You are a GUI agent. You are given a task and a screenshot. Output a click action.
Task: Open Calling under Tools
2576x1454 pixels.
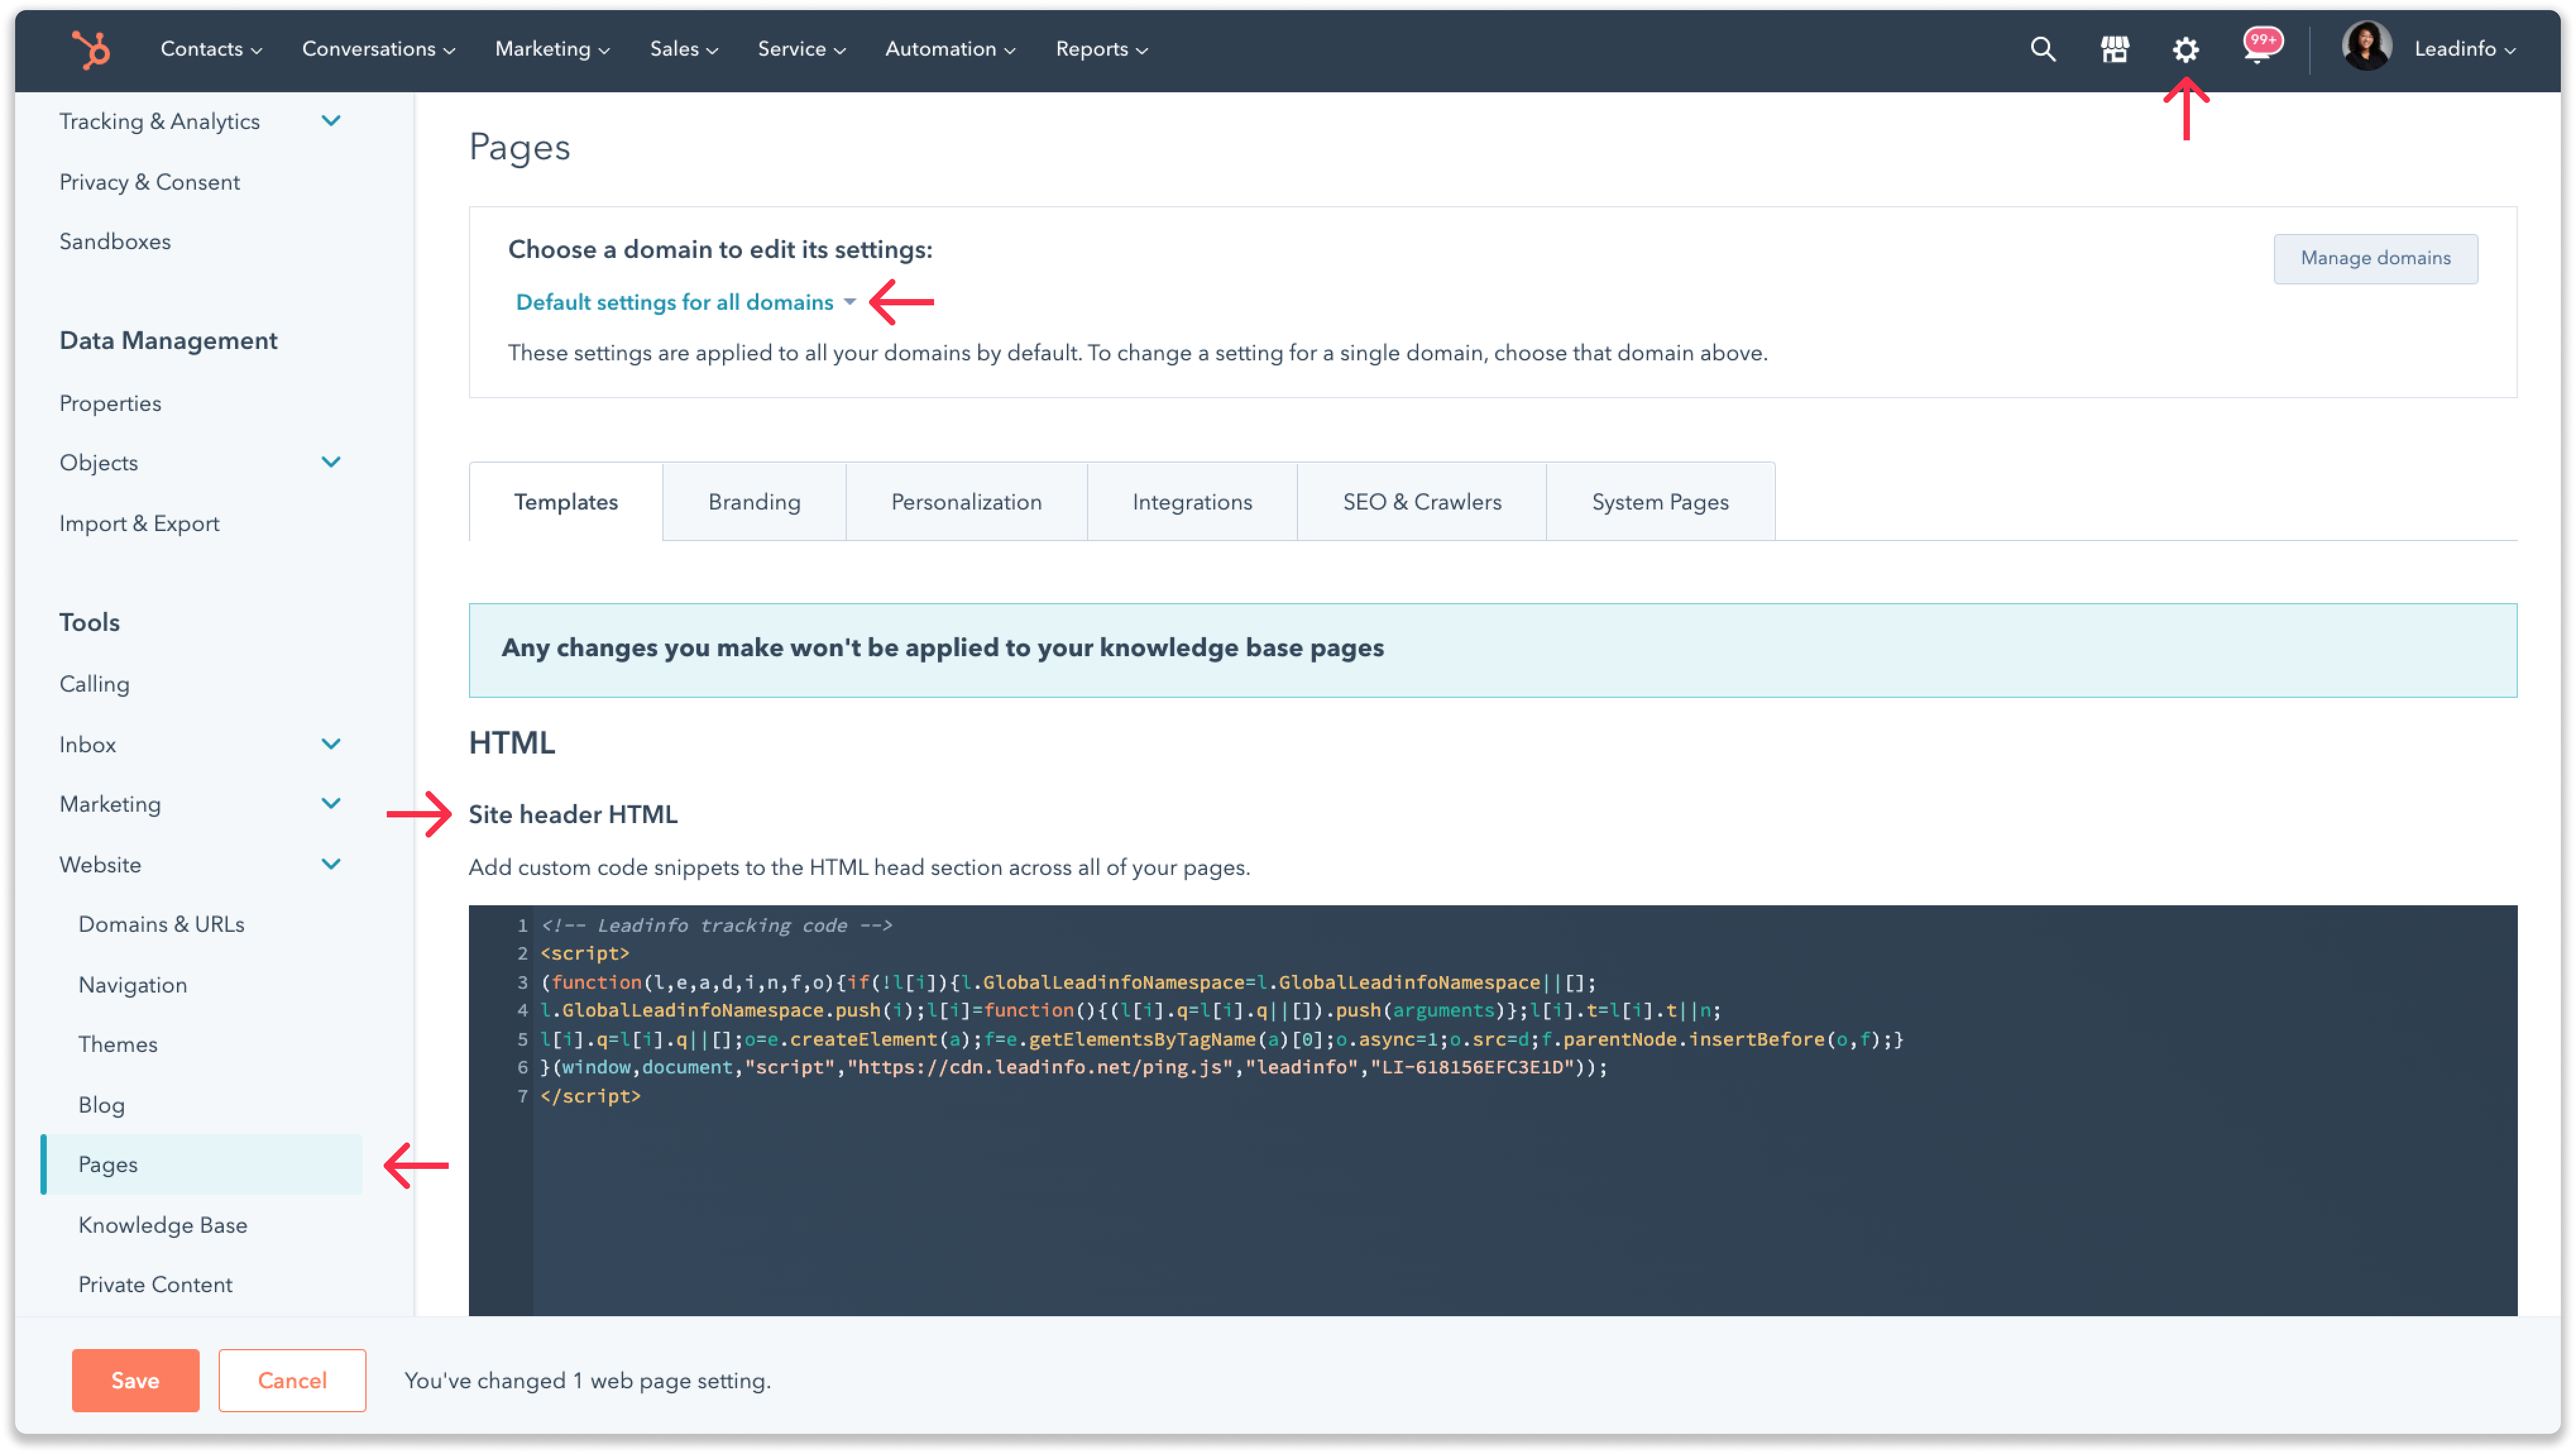pyautogui.click(x=94, y=684)
